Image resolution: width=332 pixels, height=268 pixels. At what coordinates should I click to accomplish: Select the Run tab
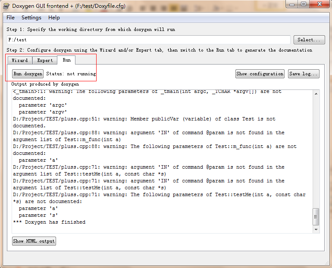(x=66, y=60)
